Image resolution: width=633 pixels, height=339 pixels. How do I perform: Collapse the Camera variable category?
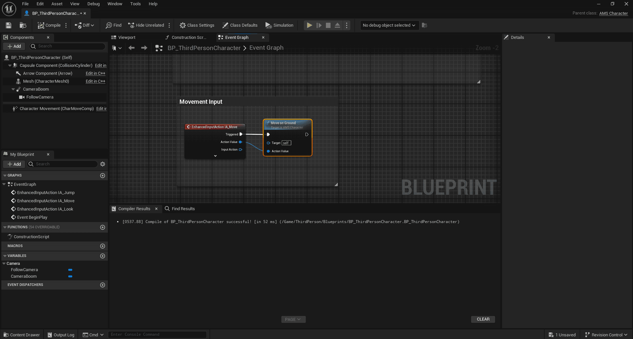(x=4, y=264)
